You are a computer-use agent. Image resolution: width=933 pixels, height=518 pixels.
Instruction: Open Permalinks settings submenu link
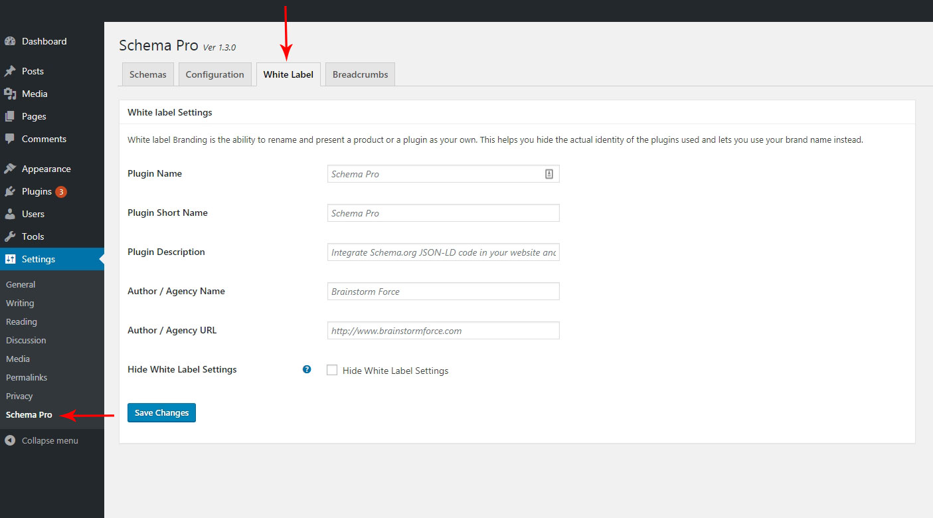(x=27, y=377)
